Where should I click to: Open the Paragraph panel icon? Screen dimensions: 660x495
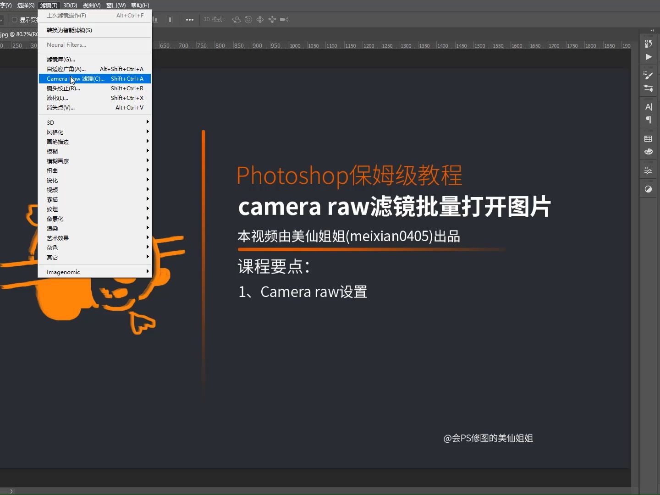coord(649,120)
